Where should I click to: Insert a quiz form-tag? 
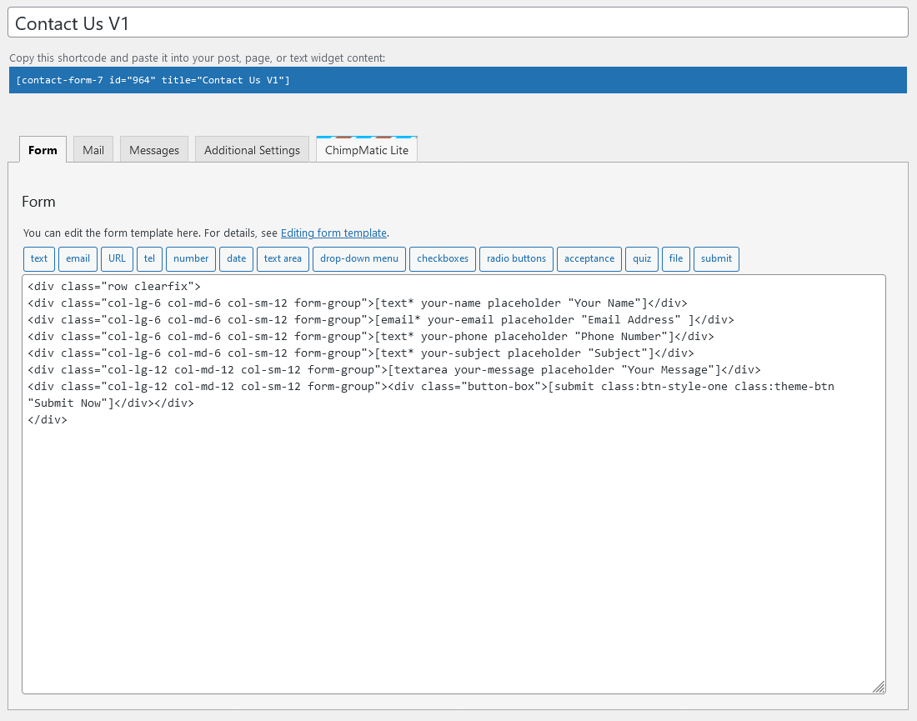pyautogui.click(x=641, y=258)
